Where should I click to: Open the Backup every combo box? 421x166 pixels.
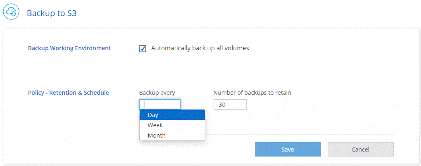coord(160,105)
